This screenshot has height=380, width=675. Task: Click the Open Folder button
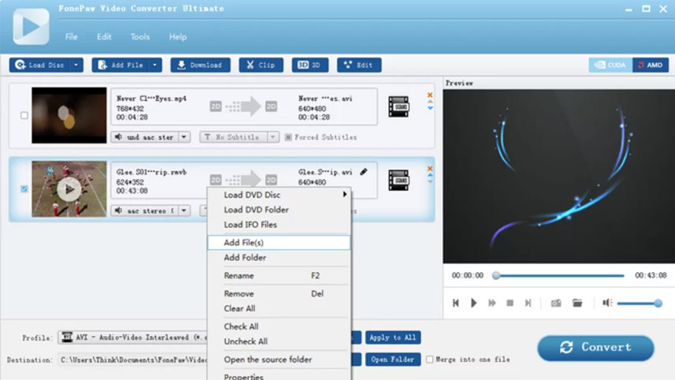(x=393, y=360)
